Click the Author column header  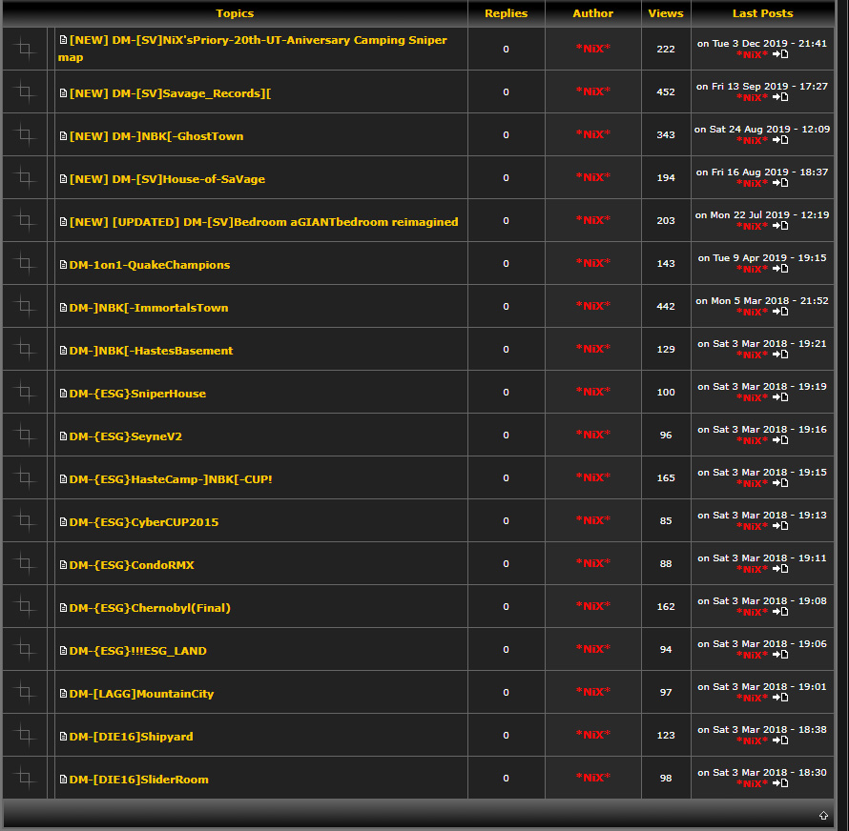pyautogui.click(x=593, y=13)
